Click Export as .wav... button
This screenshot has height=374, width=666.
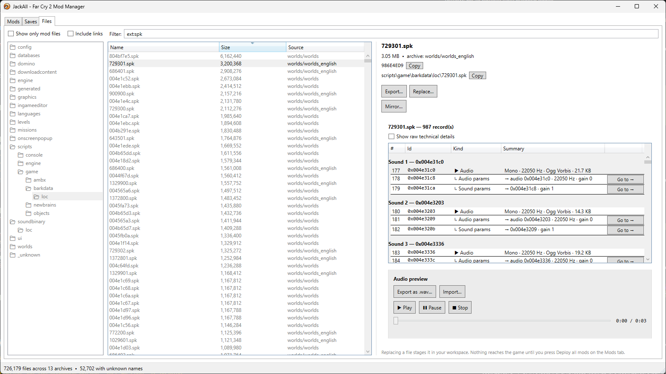(x=415, y=292)
